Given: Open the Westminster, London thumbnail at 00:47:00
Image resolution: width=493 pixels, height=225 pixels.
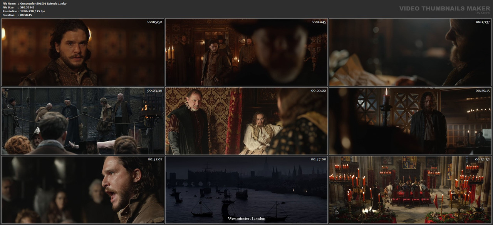Looking at the screenshot, I should [x=246, y=190].
